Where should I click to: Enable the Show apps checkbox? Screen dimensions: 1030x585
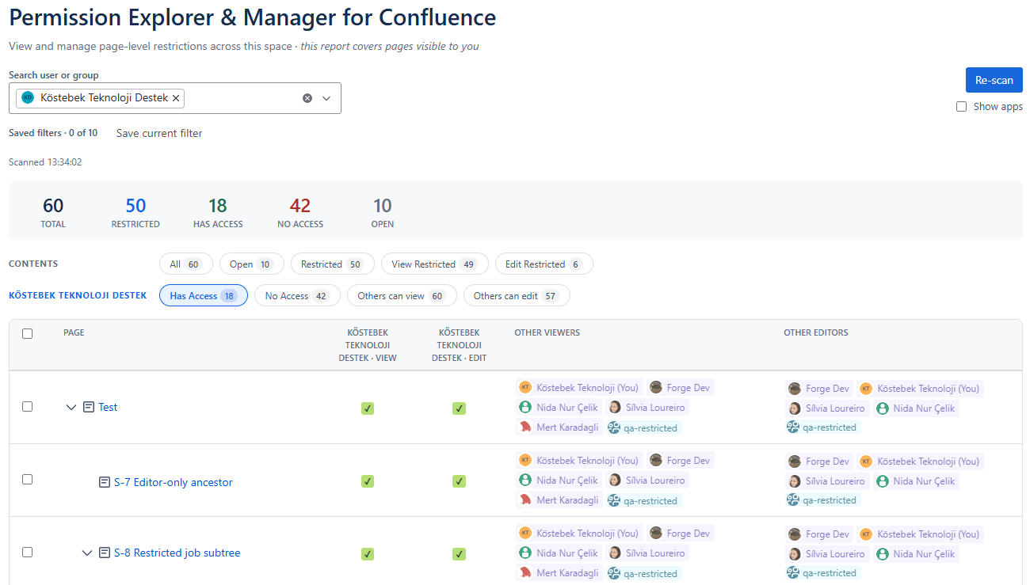(x=961, y=106)
